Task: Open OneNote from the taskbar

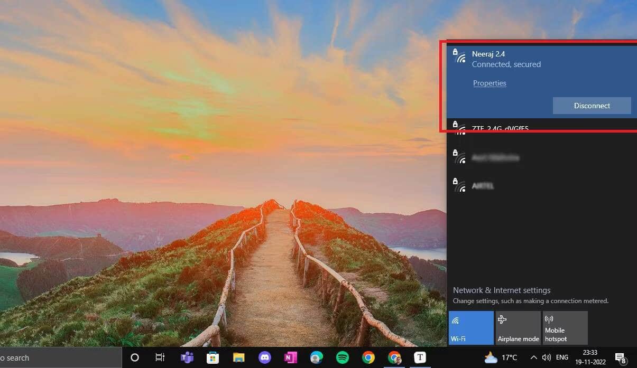Action: [x=290, y=357]
